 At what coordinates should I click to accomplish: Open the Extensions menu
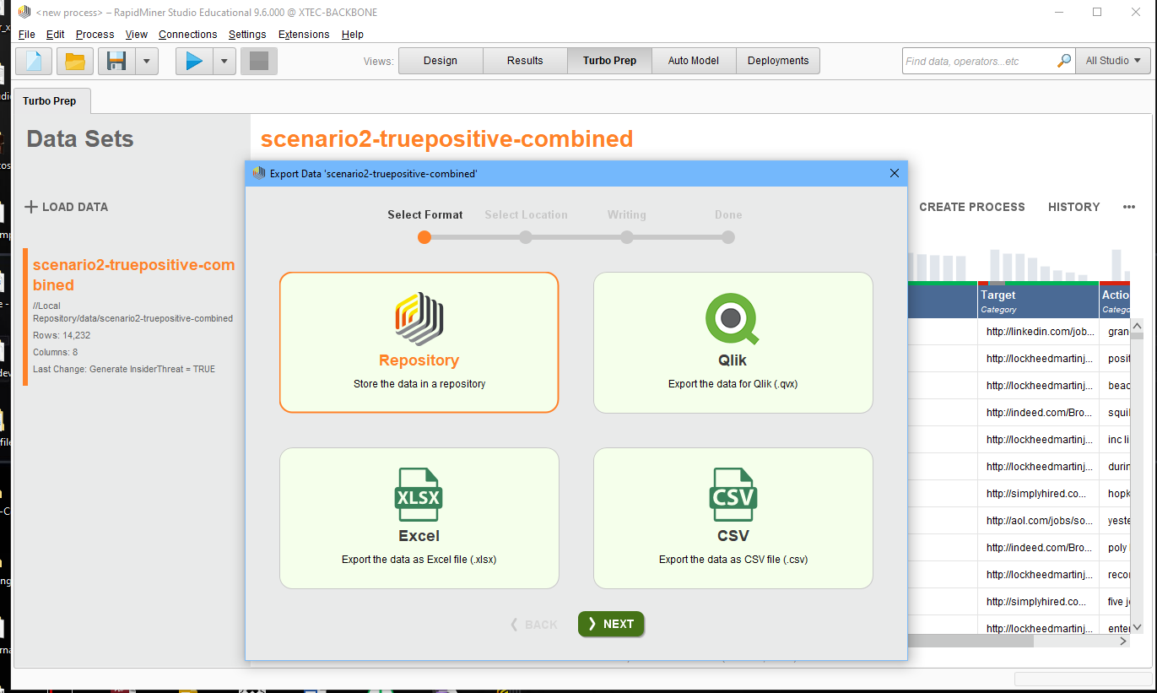(x=304, y=35)
